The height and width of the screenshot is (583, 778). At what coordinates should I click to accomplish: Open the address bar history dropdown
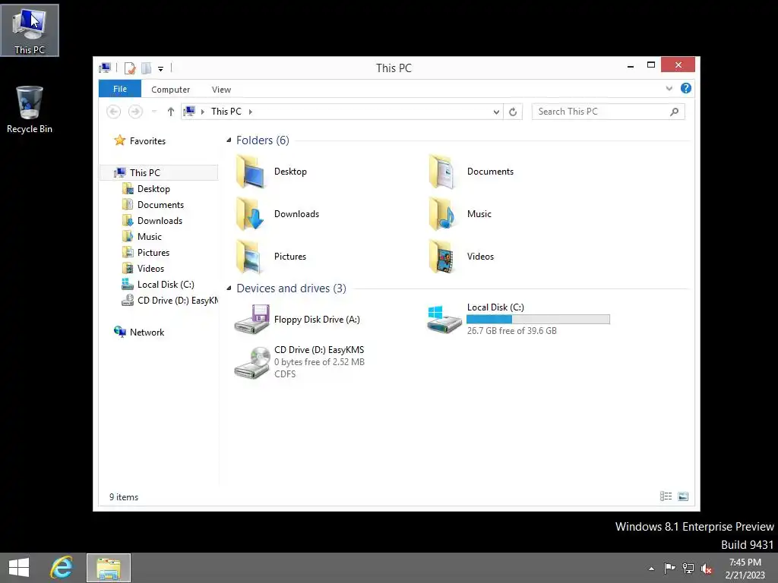pyautogui.click(x=496, y=112)
